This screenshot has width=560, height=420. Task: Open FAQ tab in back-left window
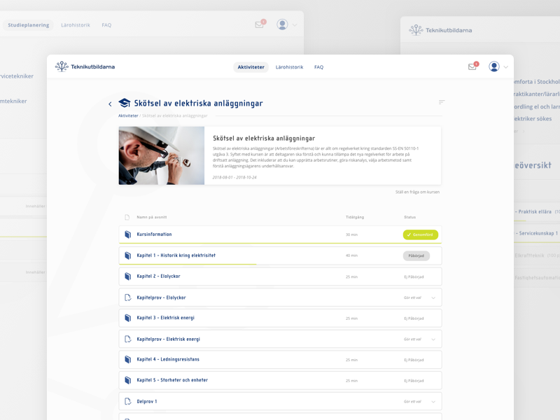pyautogui.click(x=106, y=25)
